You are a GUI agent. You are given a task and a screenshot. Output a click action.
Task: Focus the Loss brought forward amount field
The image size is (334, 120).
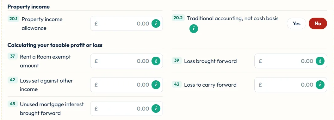(291, 61)
